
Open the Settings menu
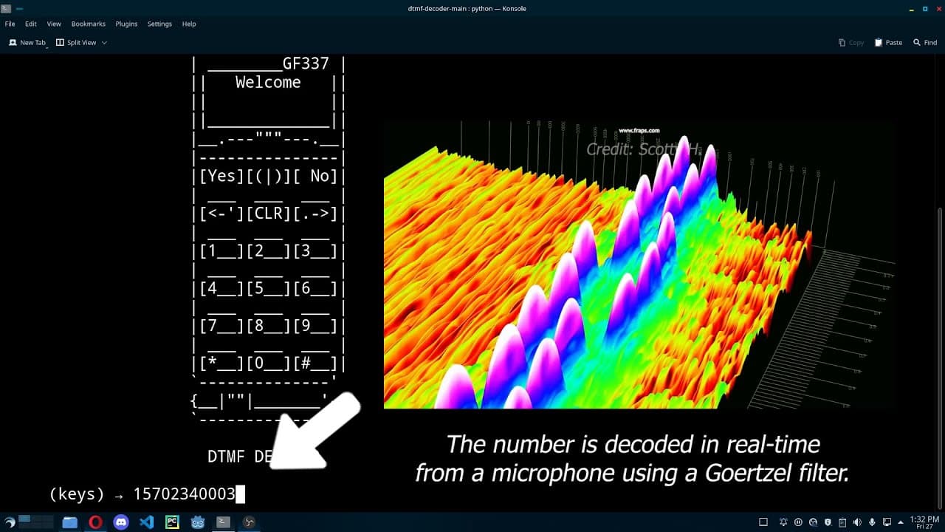[x=159, y=24]
